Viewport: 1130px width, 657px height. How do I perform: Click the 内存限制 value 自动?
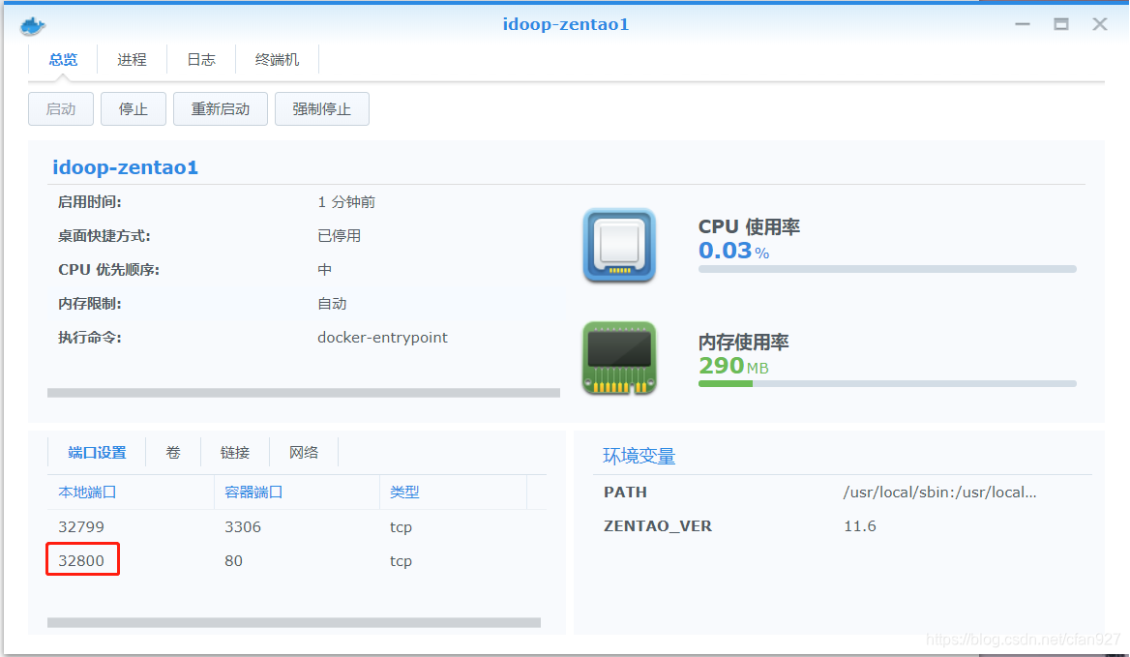pos(332,303)
